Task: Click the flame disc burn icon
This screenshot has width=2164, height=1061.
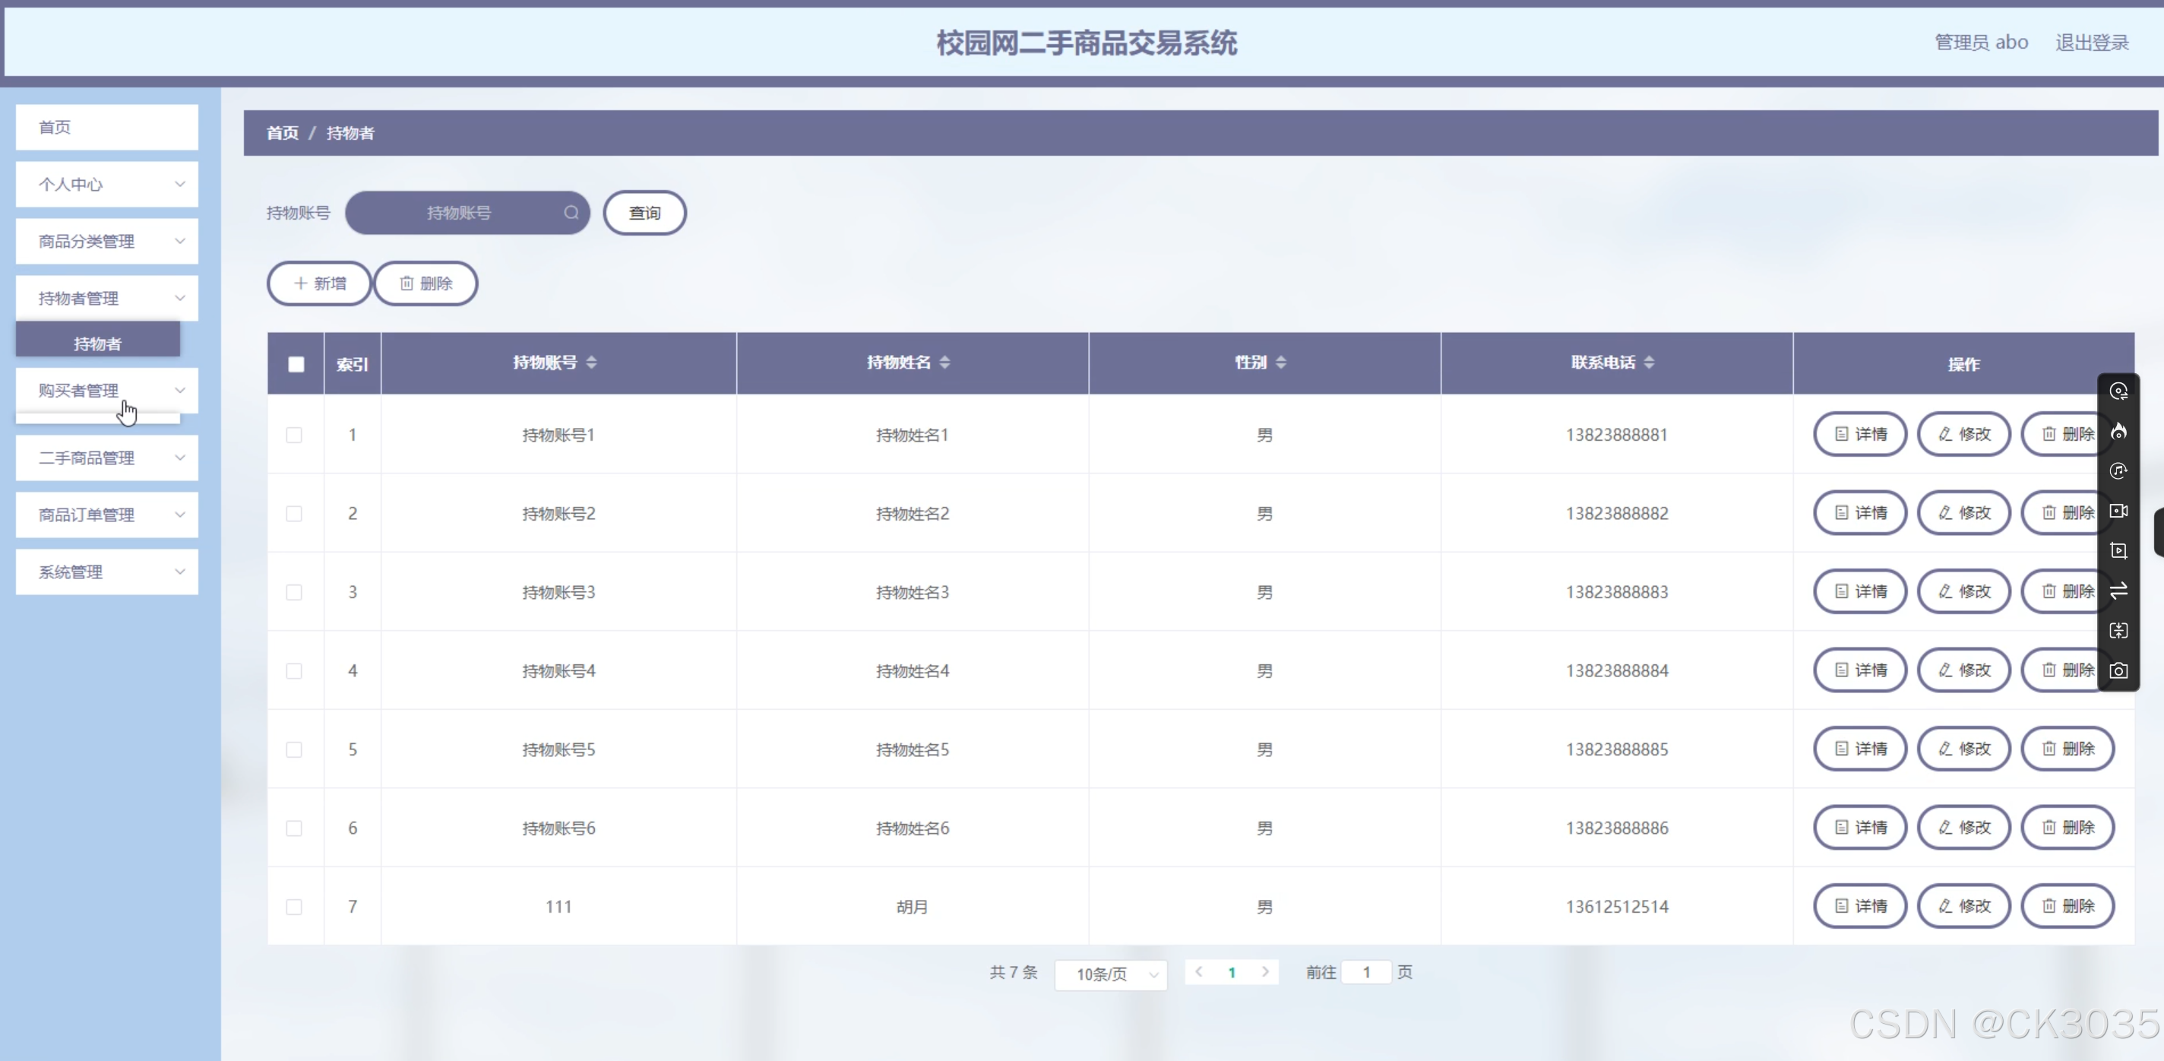Action: [x=2118, y=431]
